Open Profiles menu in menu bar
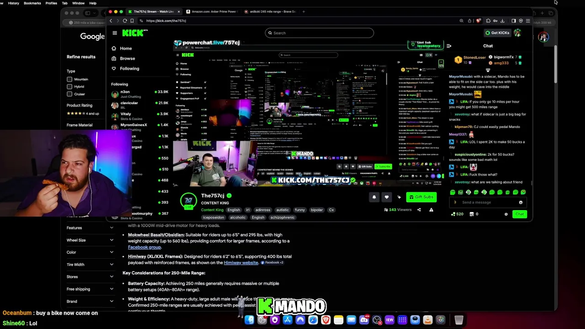This screenshot has height=329, width=585. (51, 3)
